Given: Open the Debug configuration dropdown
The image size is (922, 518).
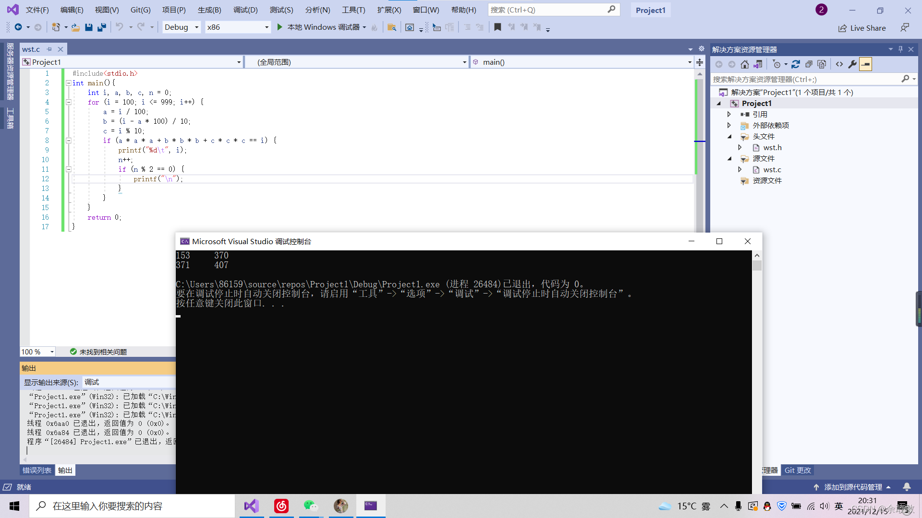Looking at the screenshot, I should point(181,27).
